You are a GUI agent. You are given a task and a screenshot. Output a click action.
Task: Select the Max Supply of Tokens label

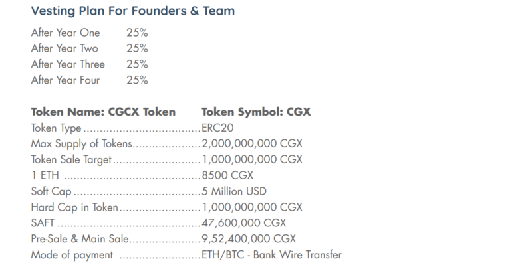click(x=81, y=143)
